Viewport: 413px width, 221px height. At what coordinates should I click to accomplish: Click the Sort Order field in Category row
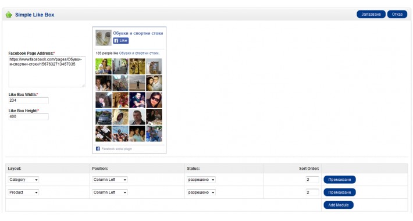click(x=312, y=180)
